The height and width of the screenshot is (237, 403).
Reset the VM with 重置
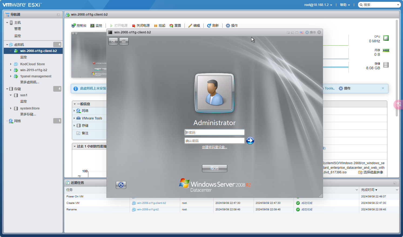pyautogui.click(x=175, y=26)
